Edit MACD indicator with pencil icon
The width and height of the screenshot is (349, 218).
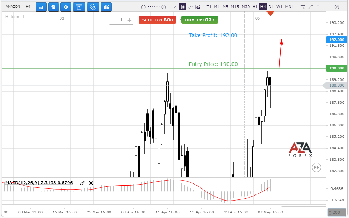point(83,183)
